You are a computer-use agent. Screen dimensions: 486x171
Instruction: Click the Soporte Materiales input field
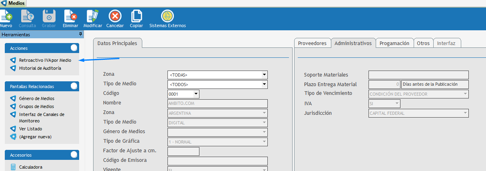pos(418,75)
